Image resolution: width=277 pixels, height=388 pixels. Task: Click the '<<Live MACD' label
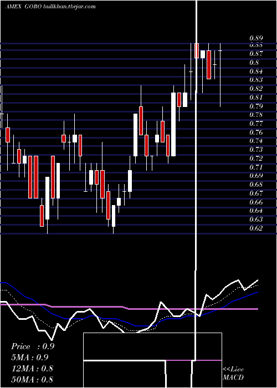(233, 373)
